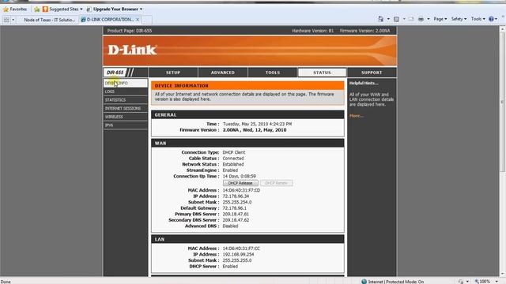This screenshot has height=284, width=506.
Task: Click the Home toolbar icon
Action: click(x=381, y=19)
